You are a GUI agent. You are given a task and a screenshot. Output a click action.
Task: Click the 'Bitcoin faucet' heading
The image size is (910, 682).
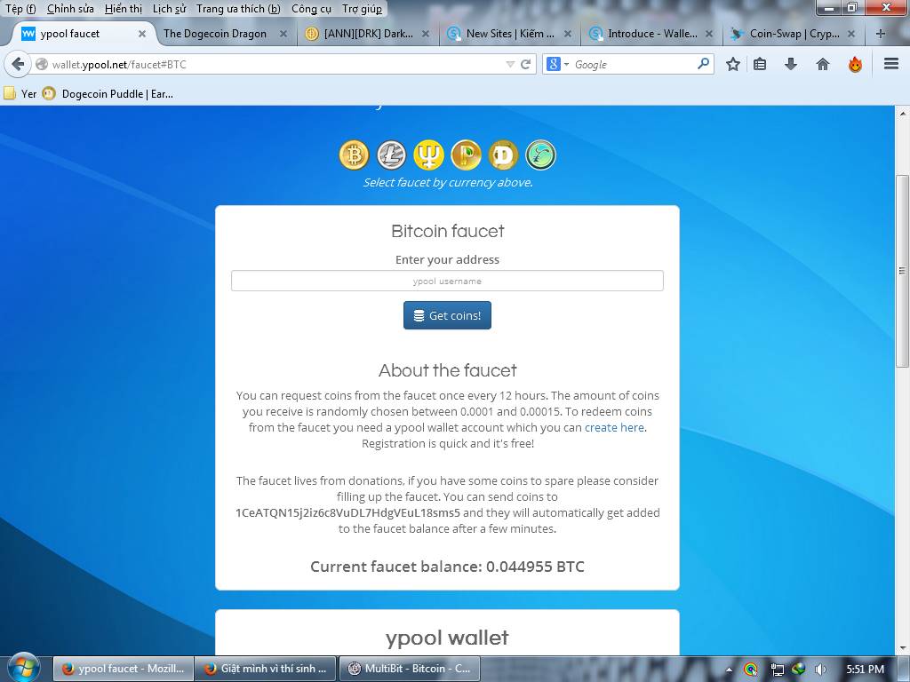448,231
